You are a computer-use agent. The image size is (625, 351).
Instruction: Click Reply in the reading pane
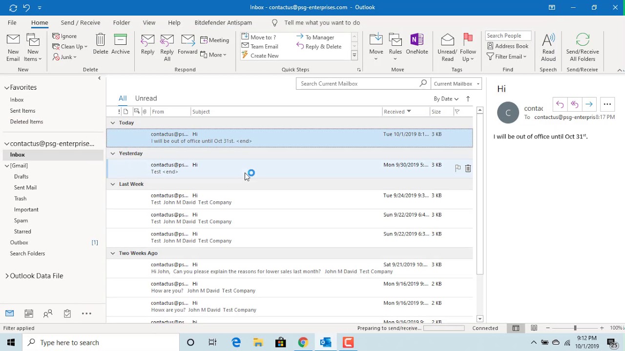pos(560,104)
